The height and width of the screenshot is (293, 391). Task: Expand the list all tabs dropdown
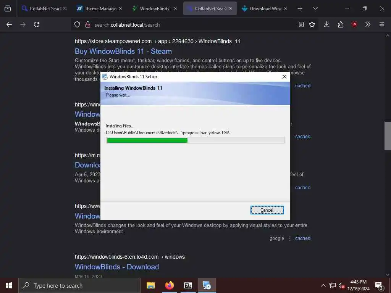(x=315, y=8)
